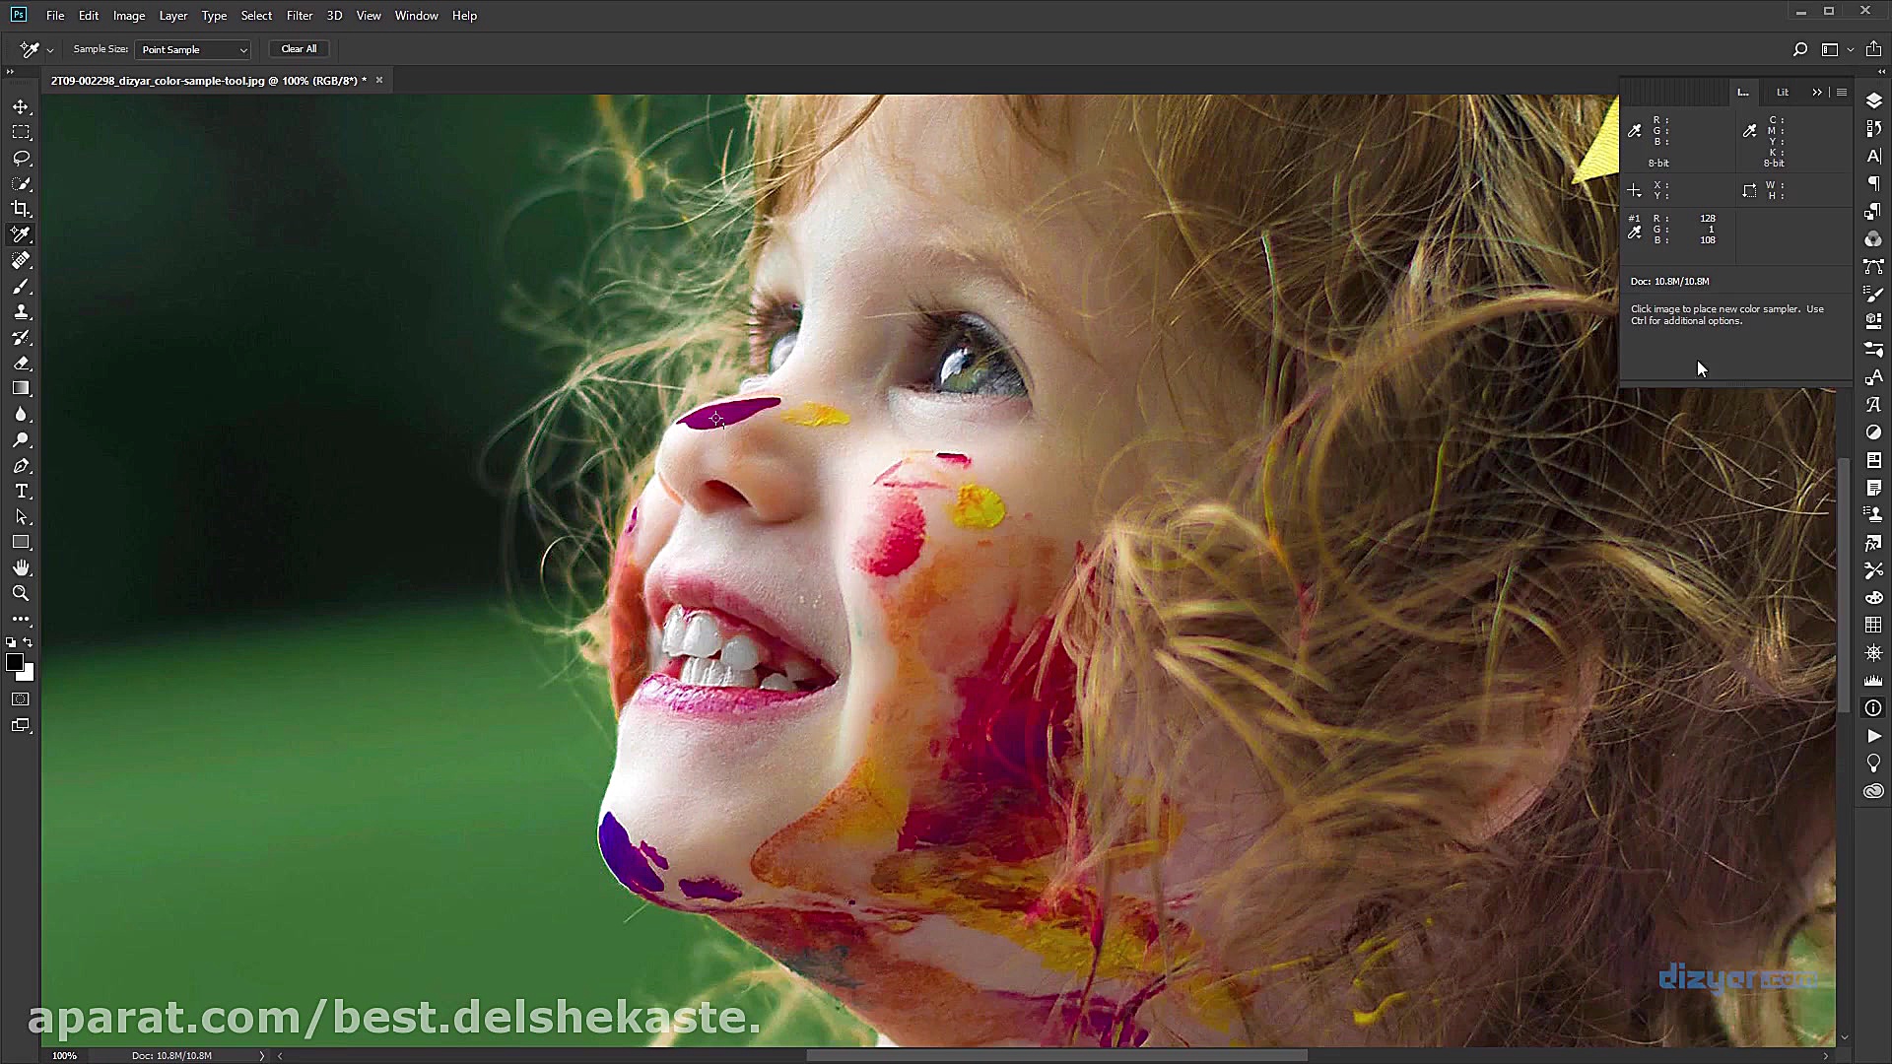
Task: Select the Horizontal Type tool
Action: coord(21,491)
